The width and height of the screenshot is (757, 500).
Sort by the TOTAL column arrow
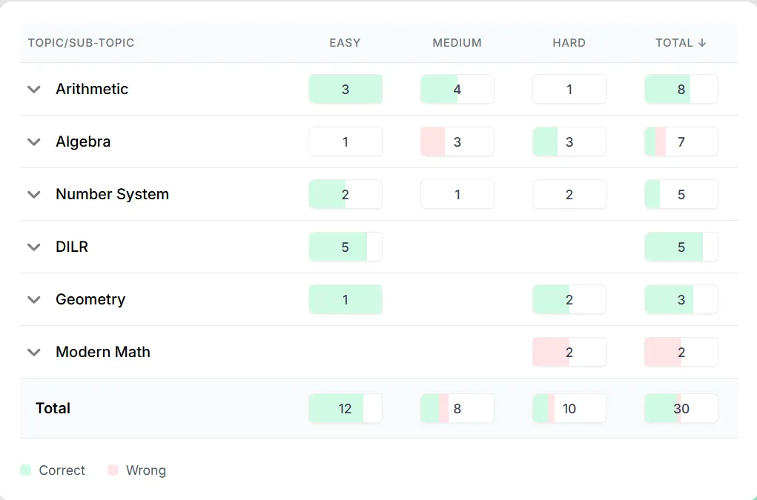pos(702,43)
